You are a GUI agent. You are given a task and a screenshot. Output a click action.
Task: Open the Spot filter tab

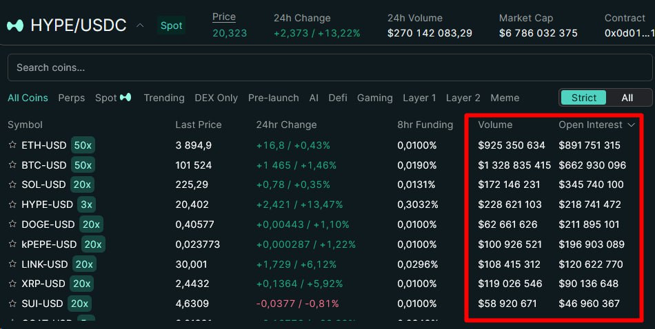113,98
